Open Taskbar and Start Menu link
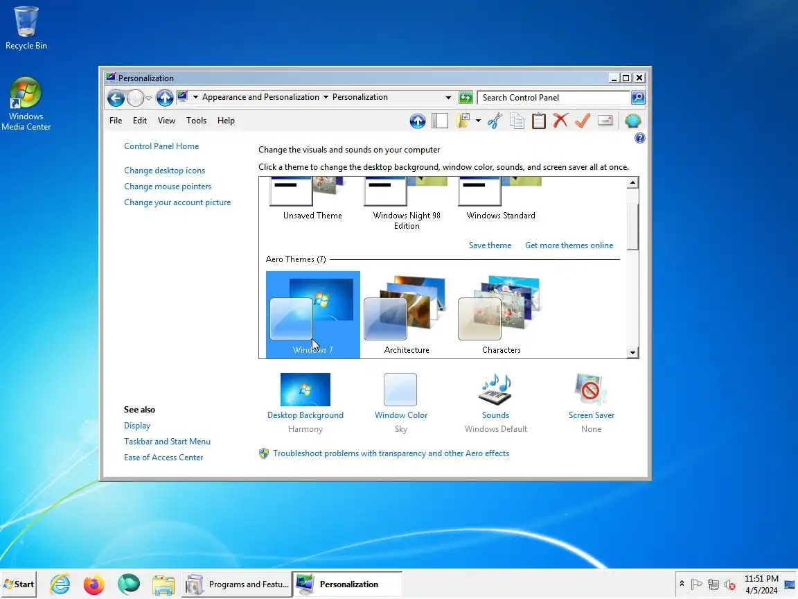The height and width of the screenshot is (599, 798). click(167, 442)
